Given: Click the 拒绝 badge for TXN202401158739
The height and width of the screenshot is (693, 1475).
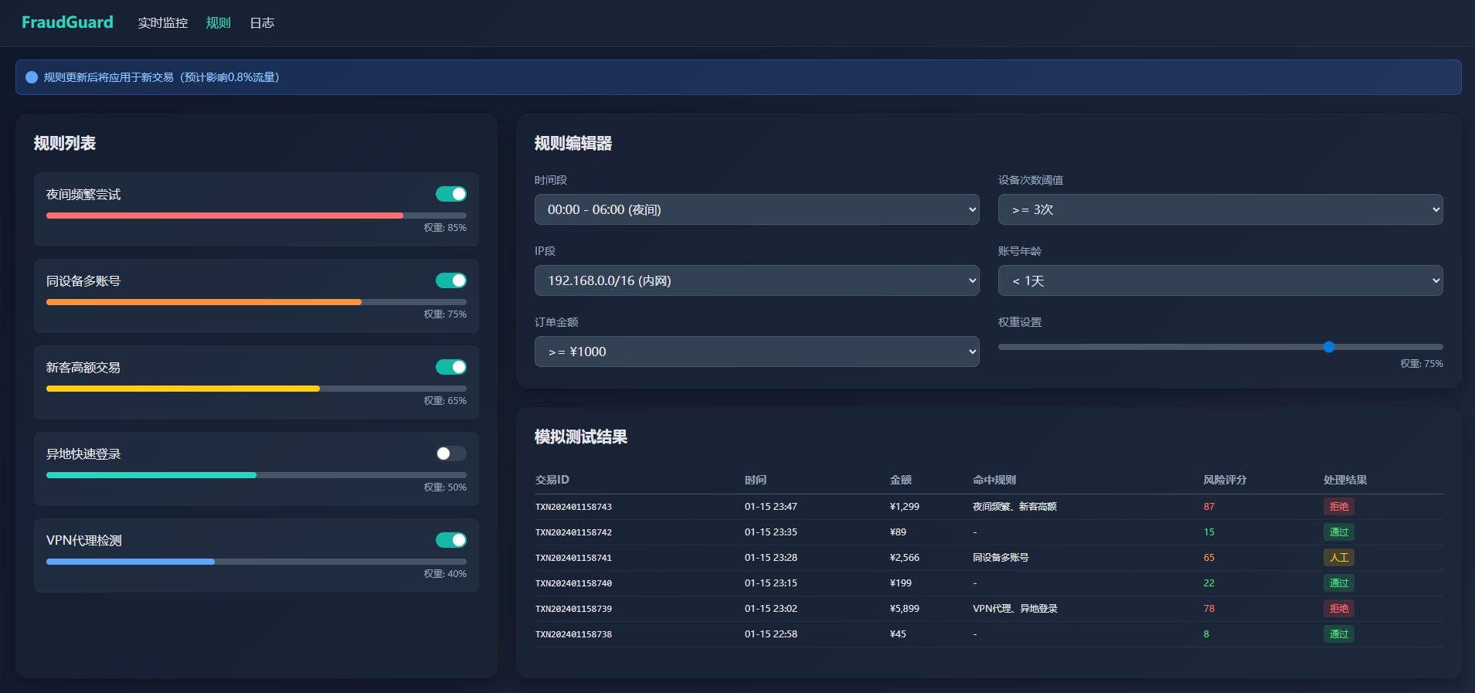Looking at the screenshot, I should tap(1339, 609).
